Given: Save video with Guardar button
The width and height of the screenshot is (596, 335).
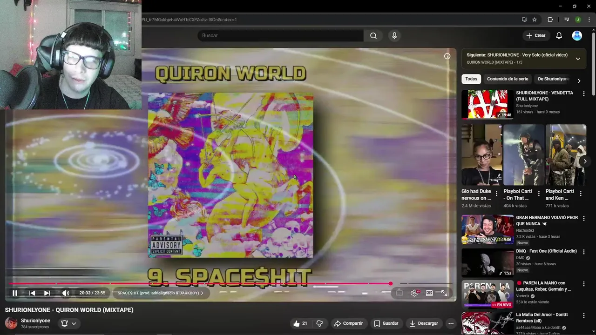Looking at the screenshot, I should (x=386, y=323).
